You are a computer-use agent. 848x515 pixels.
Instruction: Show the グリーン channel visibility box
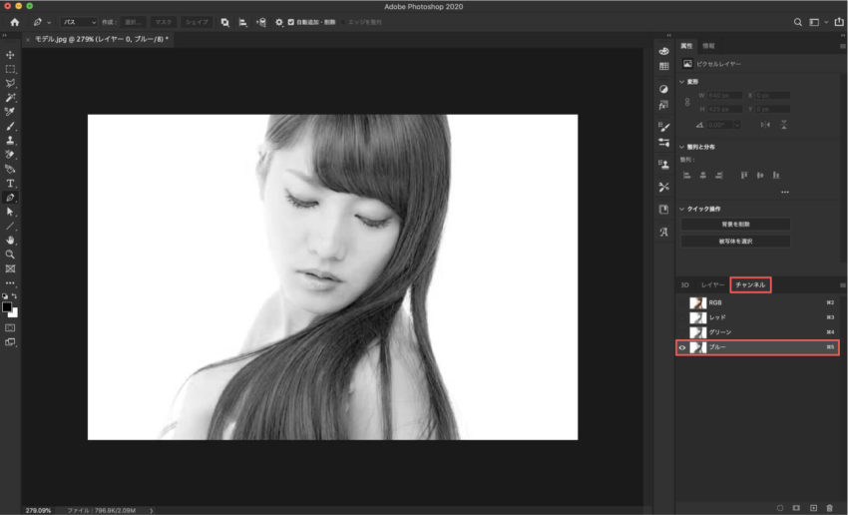682,332
